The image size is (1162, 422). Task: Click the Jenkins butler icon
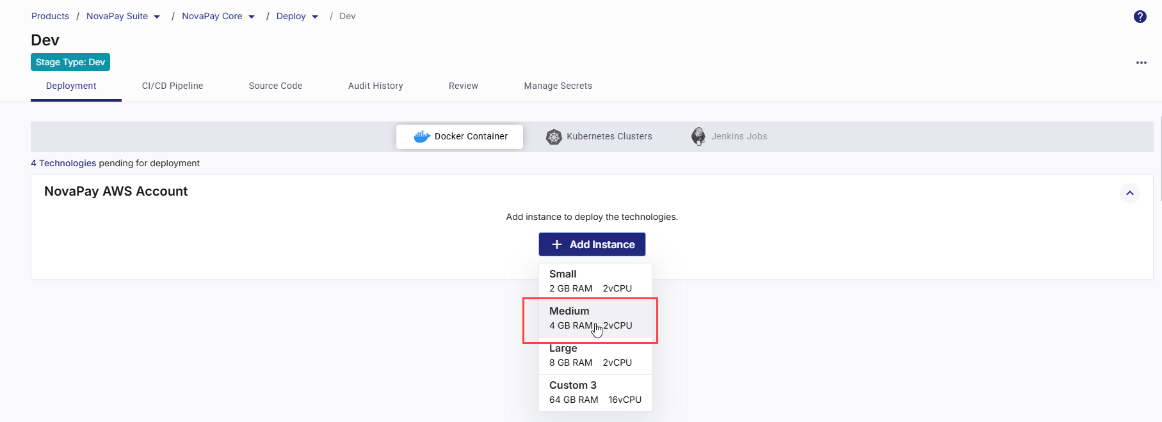(x=698, y=136)
